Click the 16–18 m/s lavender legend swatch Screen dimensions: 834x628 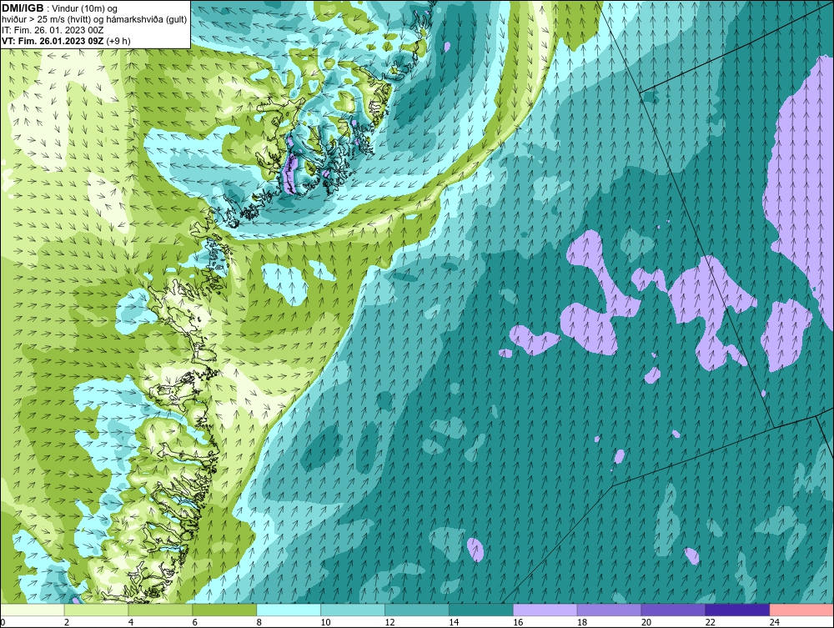(545, 610)
